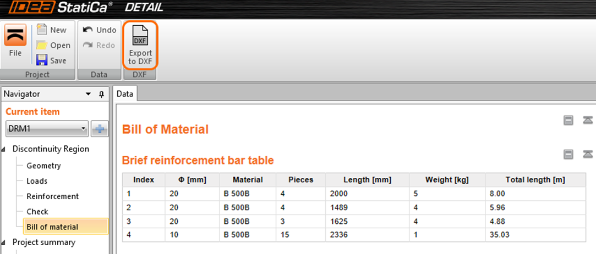Select total length cell 4.88
The image size is (596, 254).
[x=535, y=221]
